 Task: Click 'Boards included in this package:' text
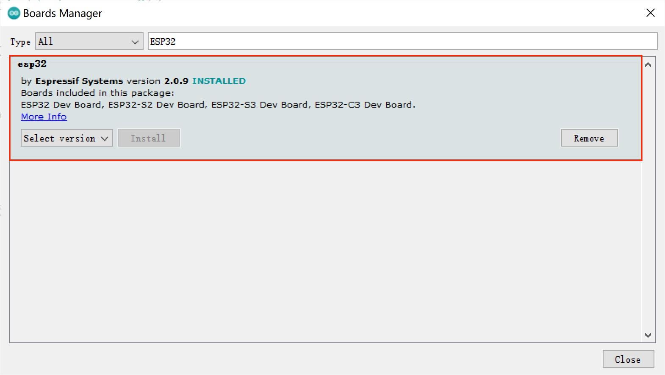(98, 93)
